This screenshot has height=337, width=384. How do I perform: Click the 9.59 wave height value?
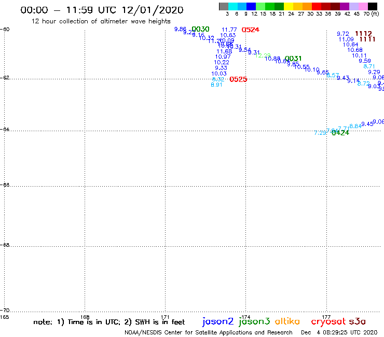click(365, 61)
